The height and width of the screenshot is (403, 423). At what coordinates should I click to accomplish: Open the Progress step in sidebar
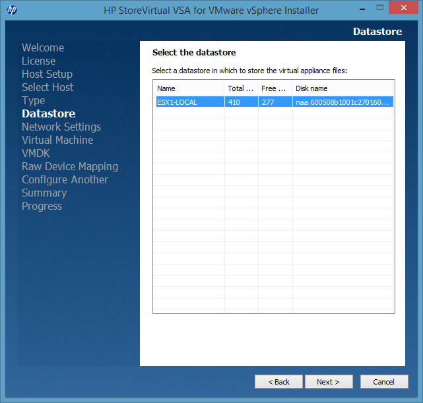42,206
